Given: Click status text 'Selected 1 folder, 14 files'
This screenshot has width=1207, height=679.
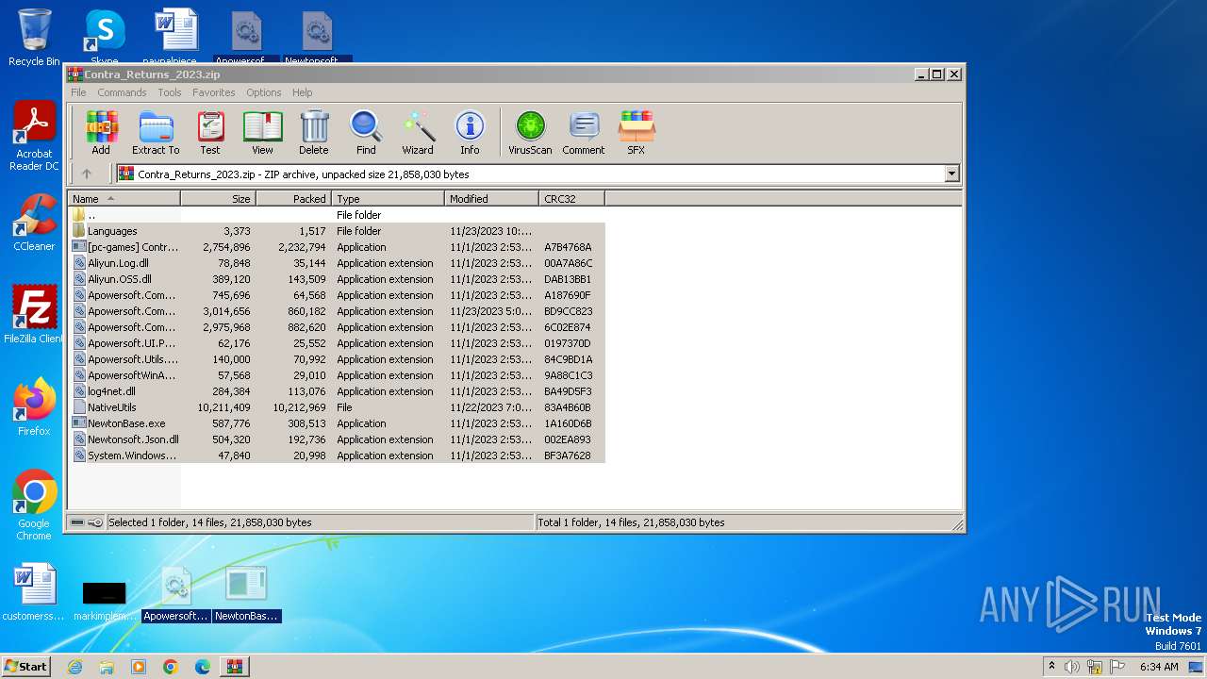Looking at the screenshot, I should (x=209, y=522).
